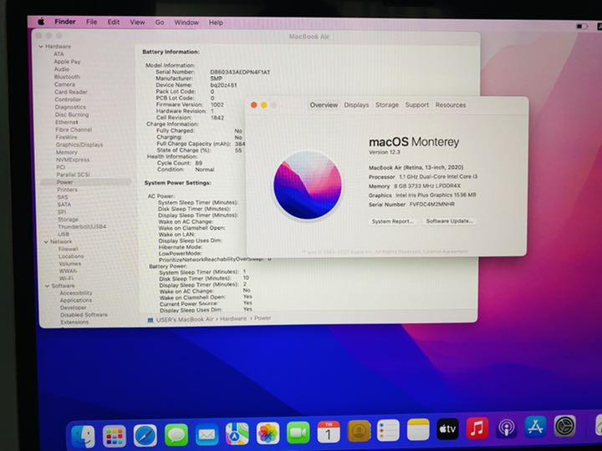Open the Apple menu
The width and height of the screenshot is (602, 451).
pyautogui.click(x=41, y=22)
